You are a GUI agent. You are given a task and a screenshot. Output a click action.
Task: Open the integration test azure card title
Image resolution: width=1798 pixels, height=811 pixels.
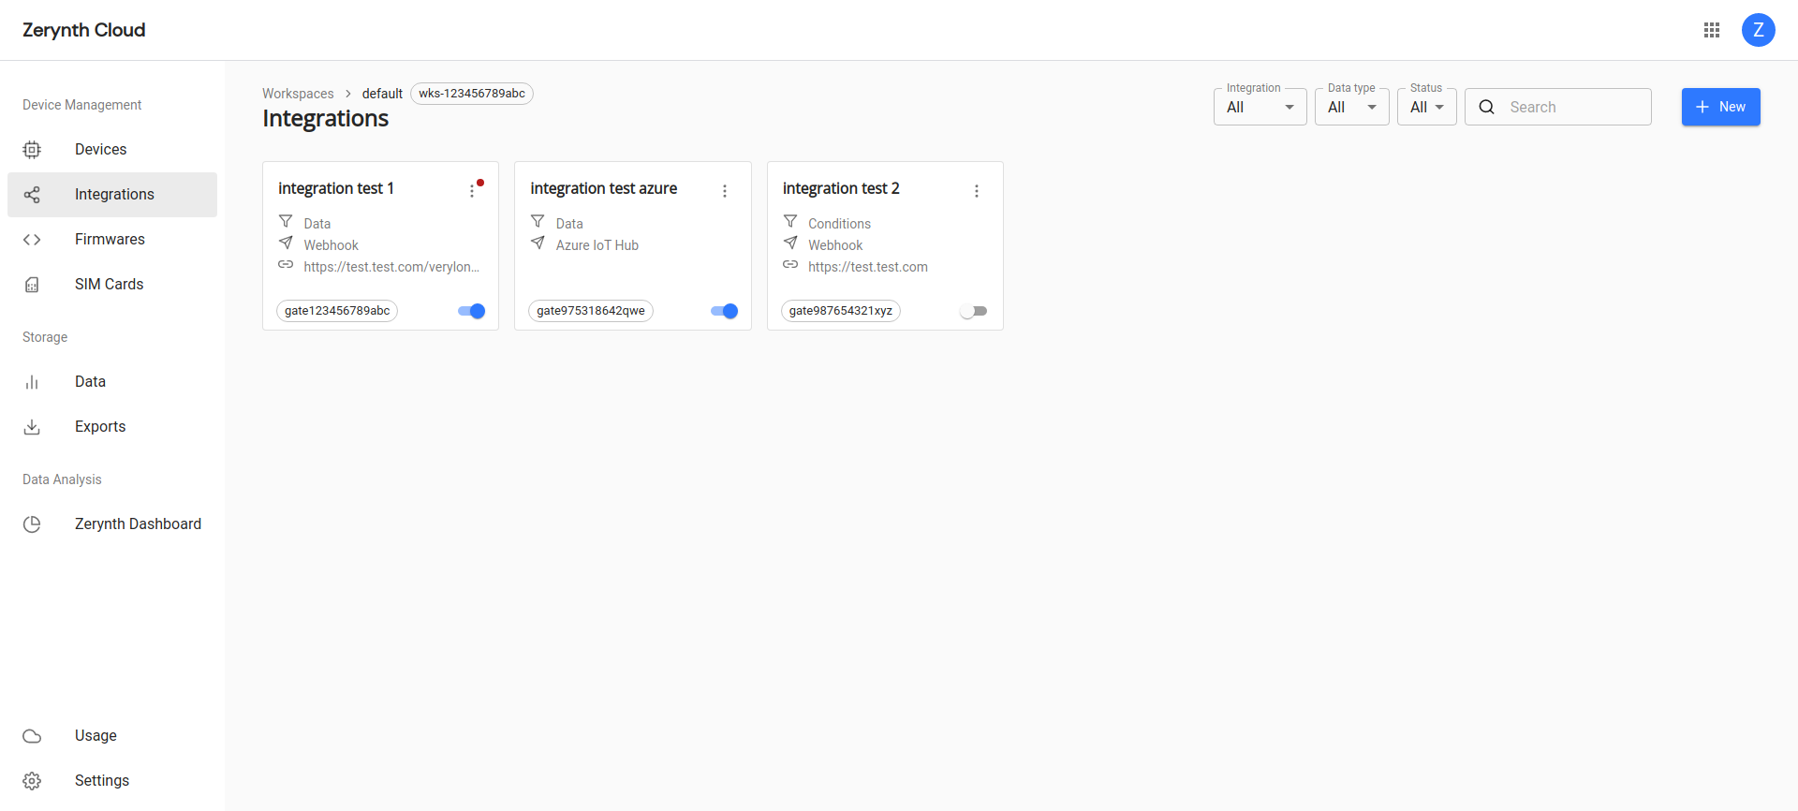click(604, 188)
